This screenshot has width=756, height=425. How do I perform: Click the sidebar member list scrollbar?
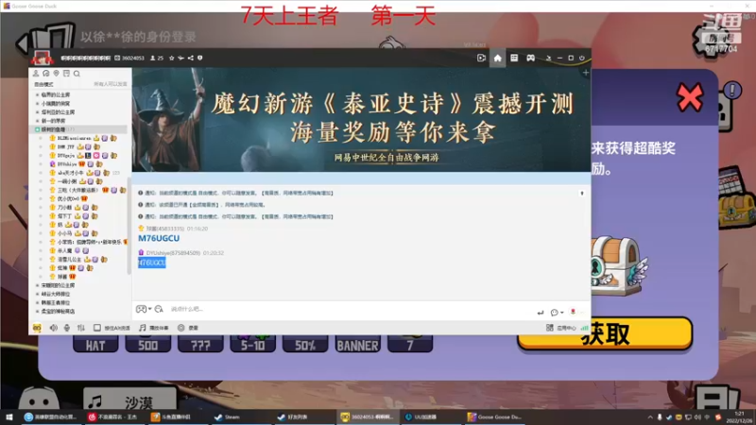click(129, 226)
